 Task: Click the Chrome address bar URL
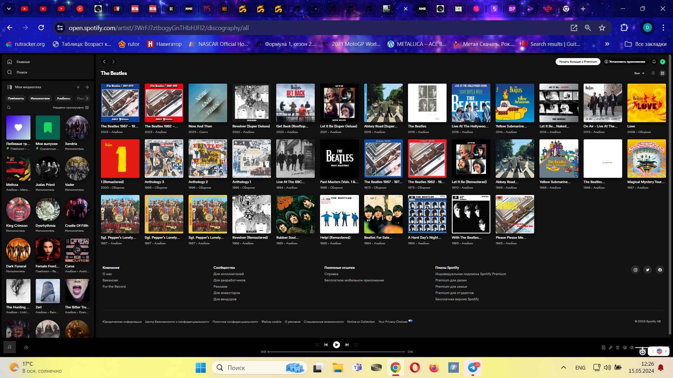[x=159, y=28]
